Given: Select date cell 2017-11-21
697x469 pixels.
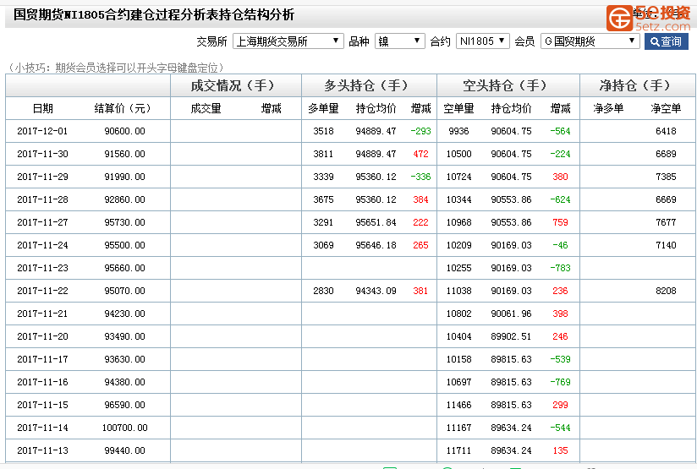Looking at the screenshot, I should [42, 314].
